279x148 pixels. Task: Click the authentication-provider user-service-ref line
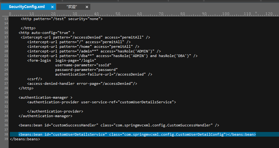pos(101,102)
